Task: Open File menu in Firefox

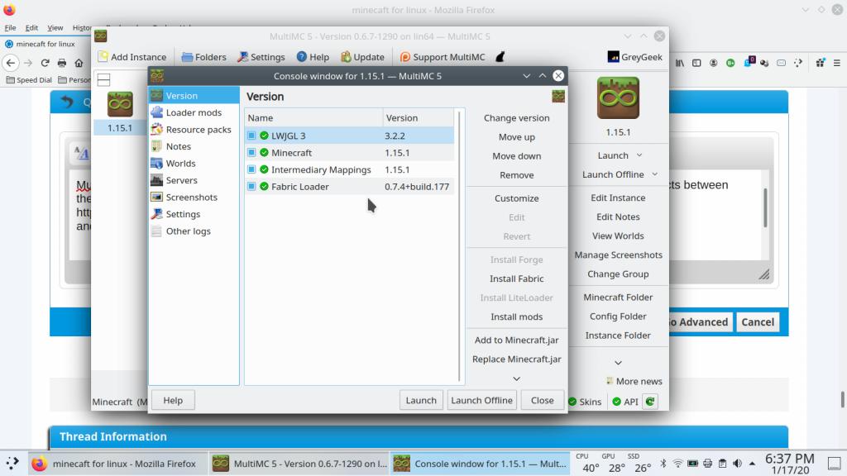Action: [x=10, y=27]
